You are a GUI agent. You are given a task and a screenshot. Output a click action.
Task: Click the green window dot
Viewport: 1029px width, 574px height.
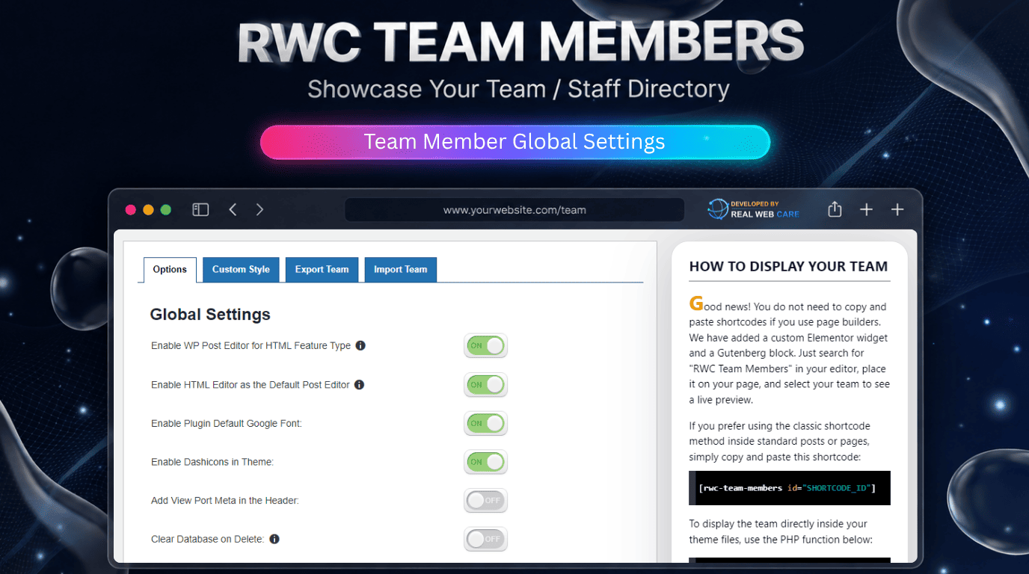coord(166,210)
